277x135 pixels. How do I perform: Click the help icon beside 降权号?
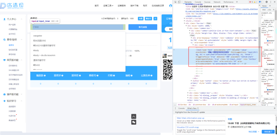click(x=97, y=75)
